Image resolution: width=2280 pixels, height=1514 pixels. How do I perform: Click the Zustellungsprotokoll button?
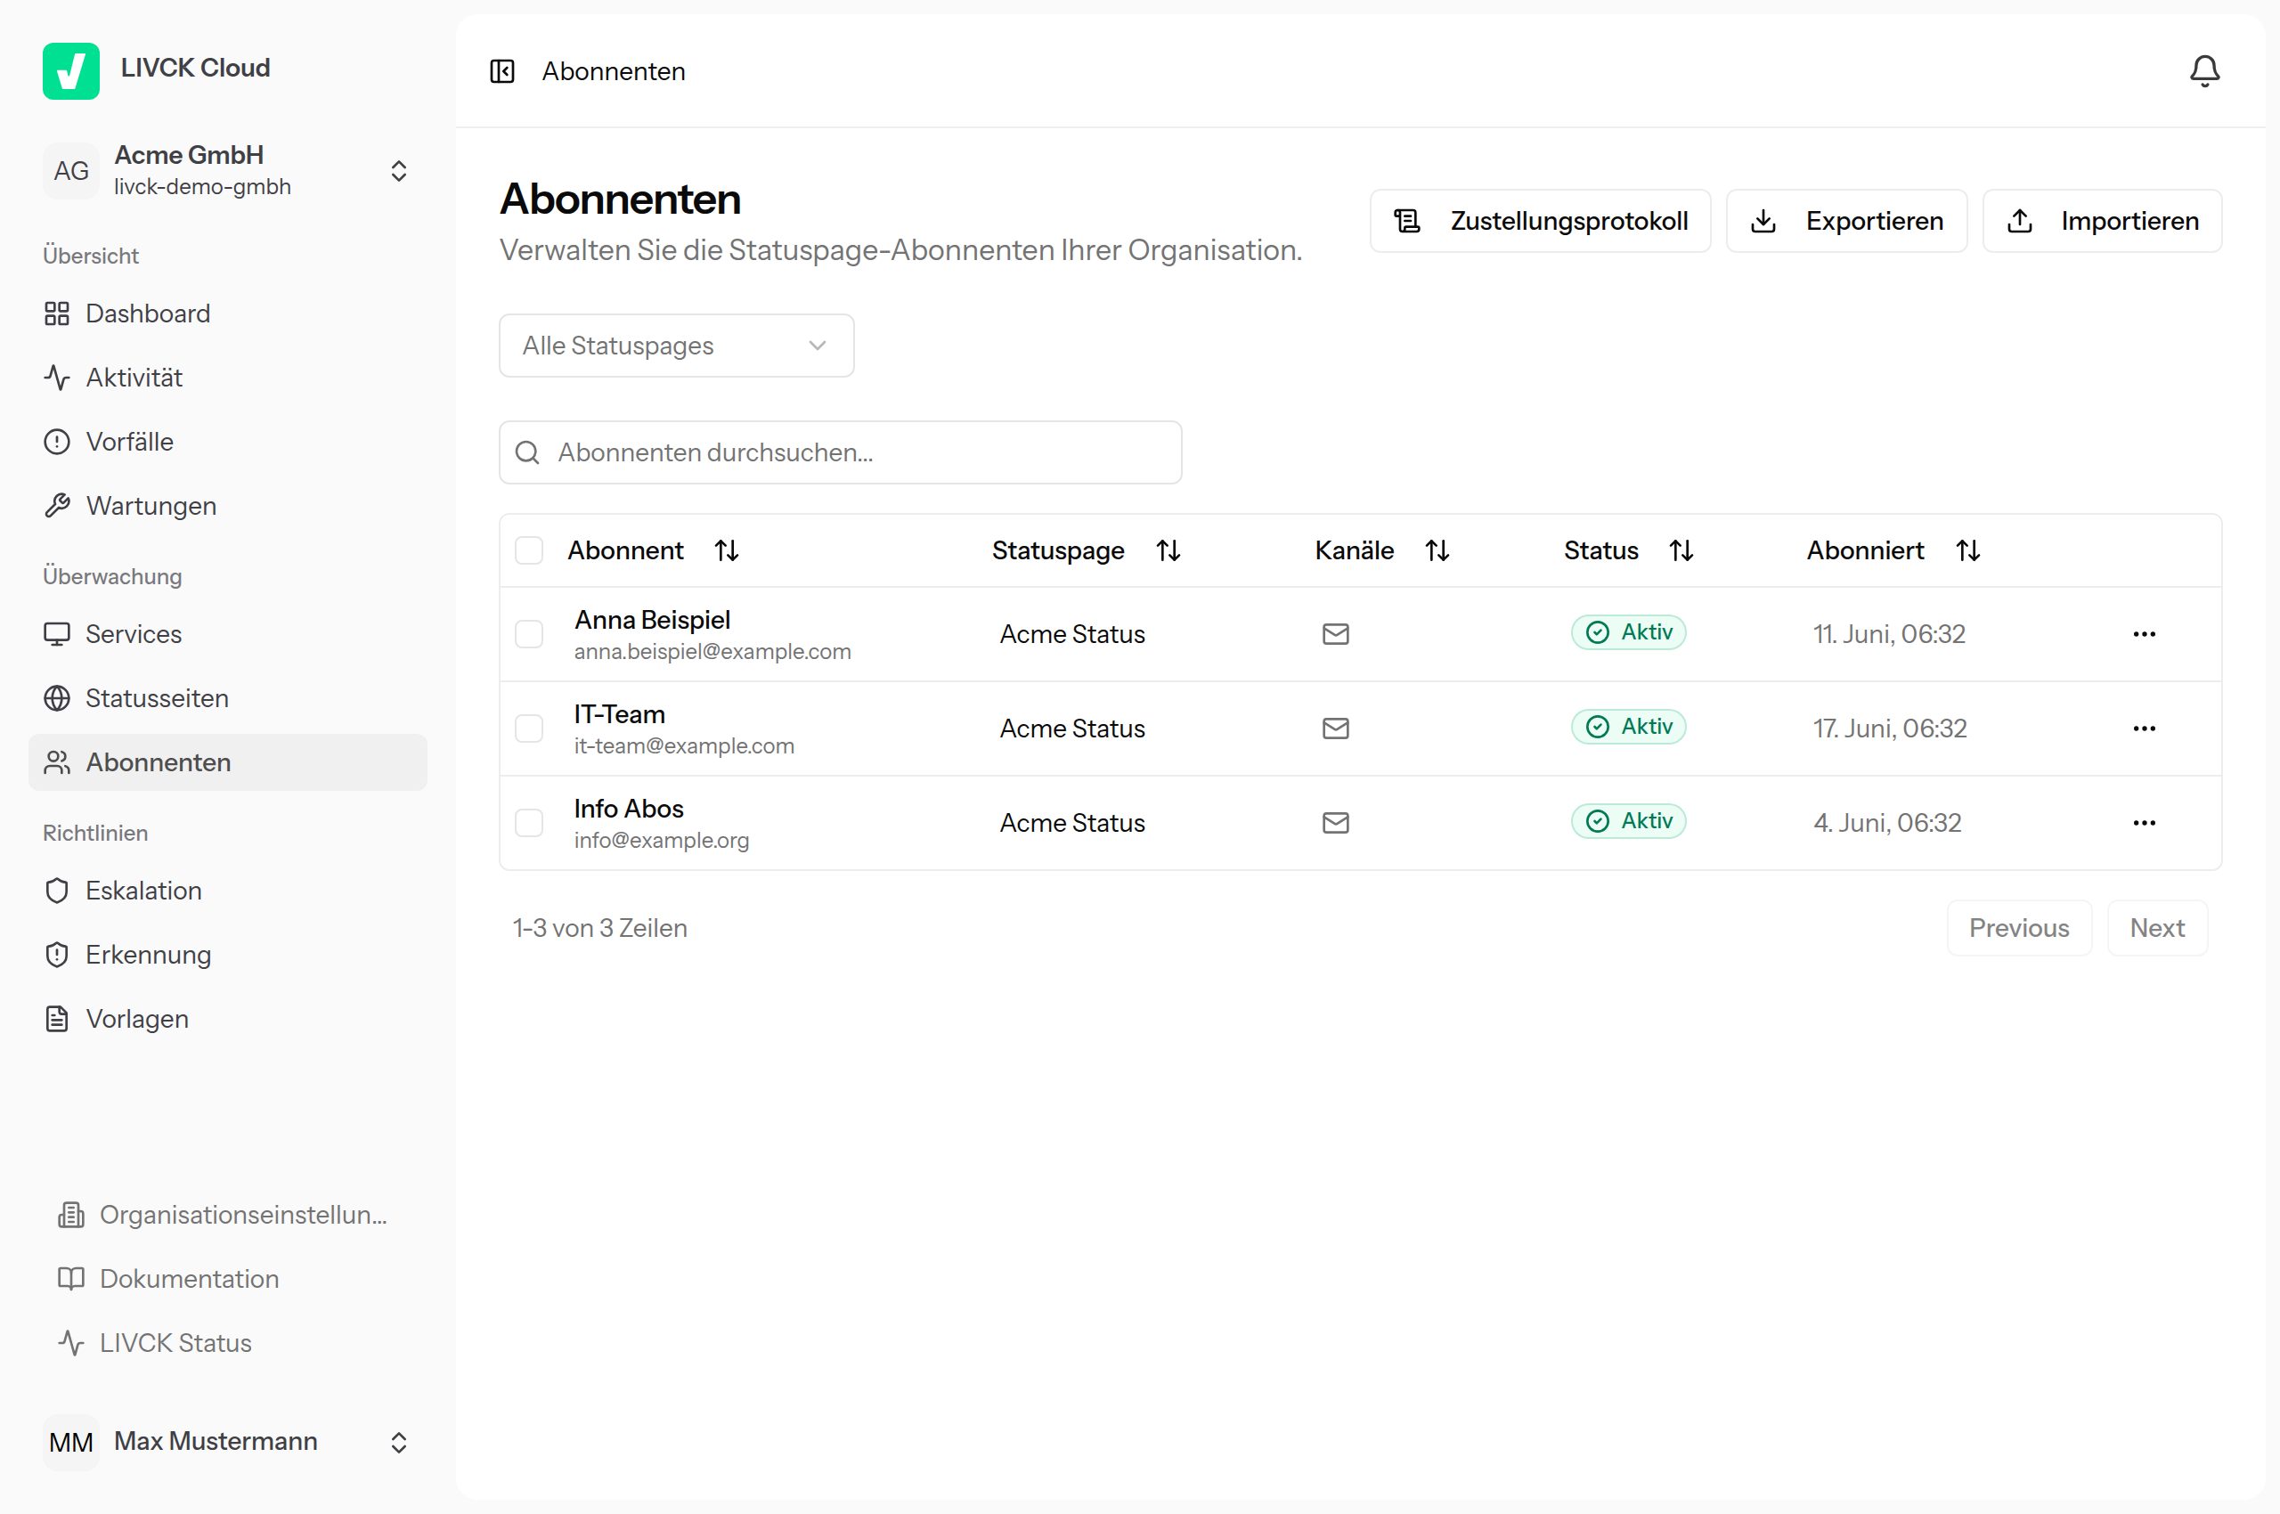1540,221
